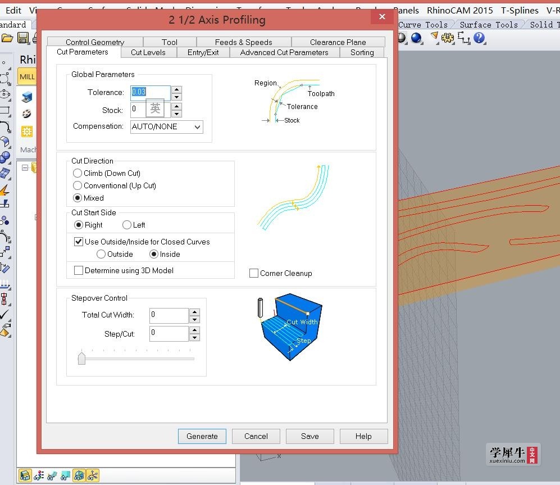
Task: Increase Stock value with up arrow
Action: pyautogui.click(x=176, y=106)
